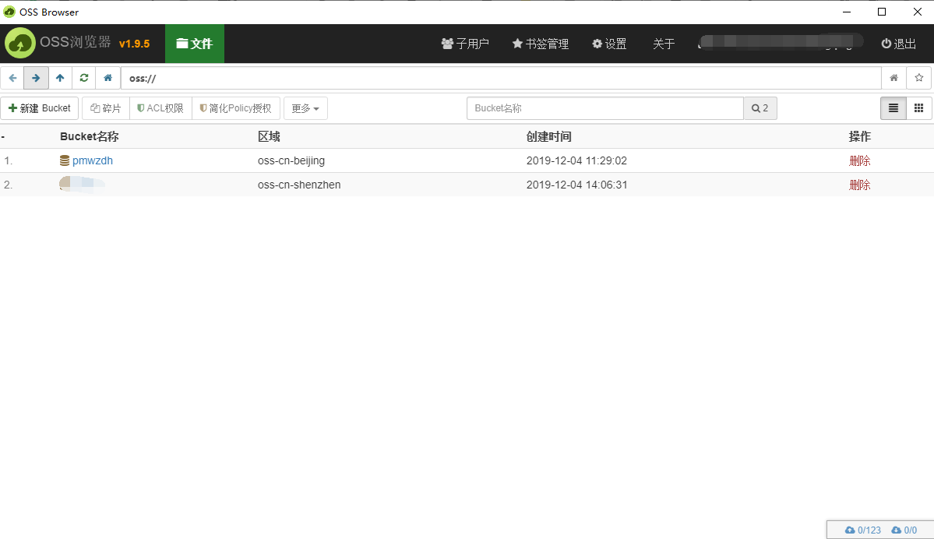Select the oss-cn-beijing region cell

291,160
